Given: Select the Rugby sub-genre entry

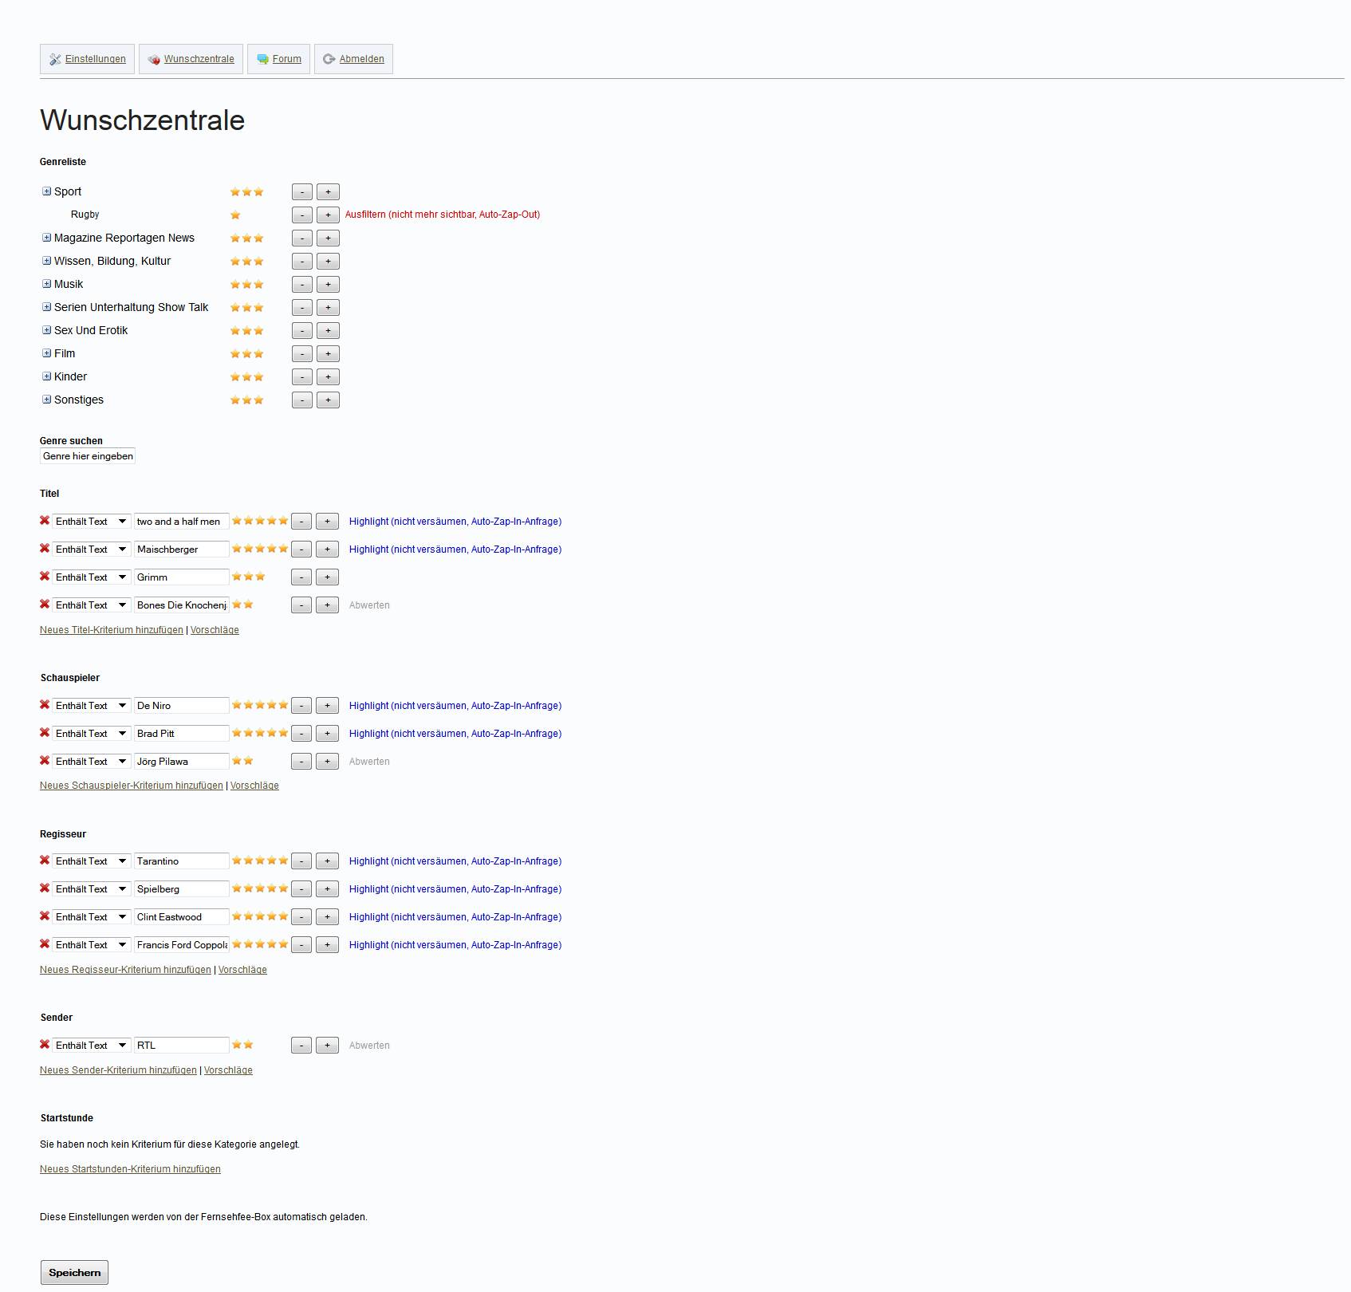Looking at the screenshot, I should click(85, 215).
